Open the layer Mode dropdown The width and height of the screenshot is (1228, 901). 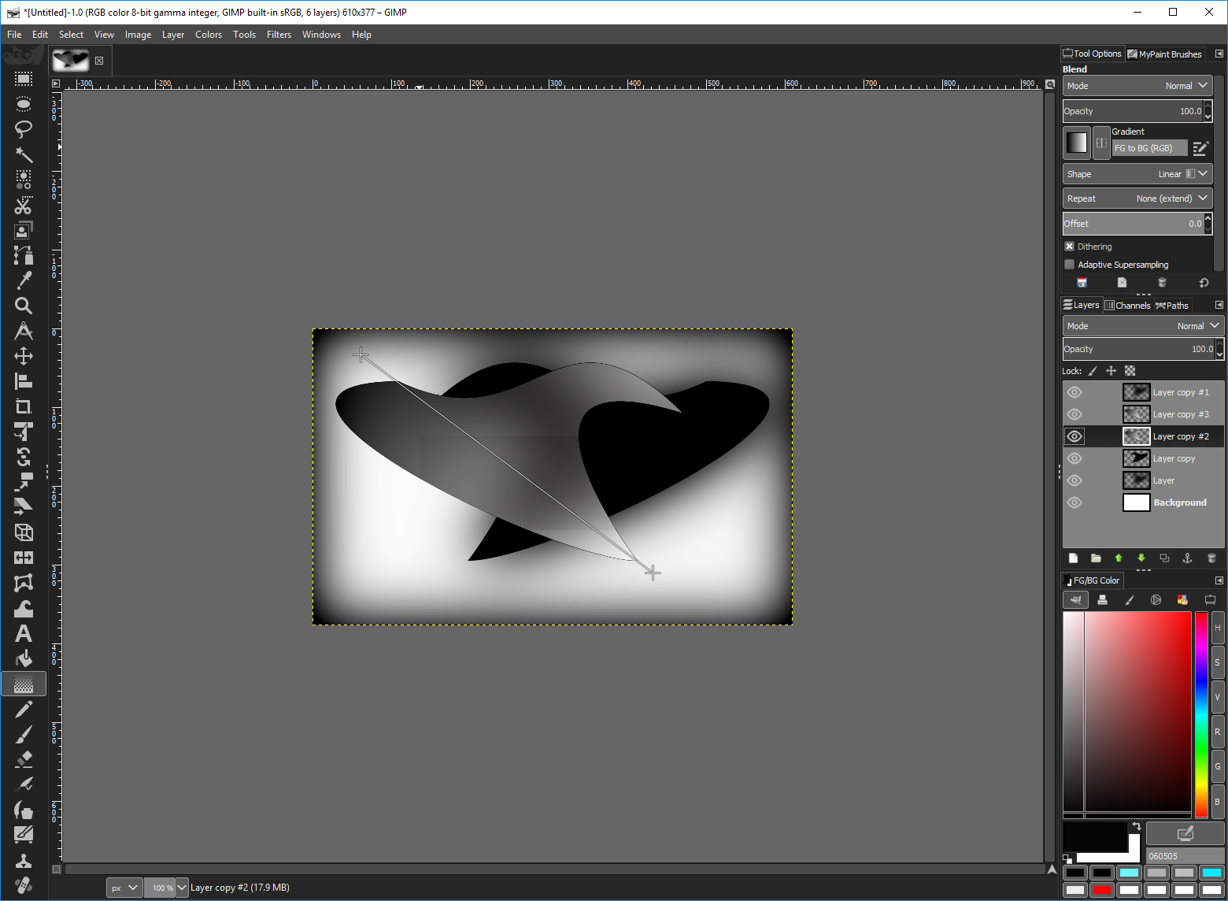coord(1143,326)
